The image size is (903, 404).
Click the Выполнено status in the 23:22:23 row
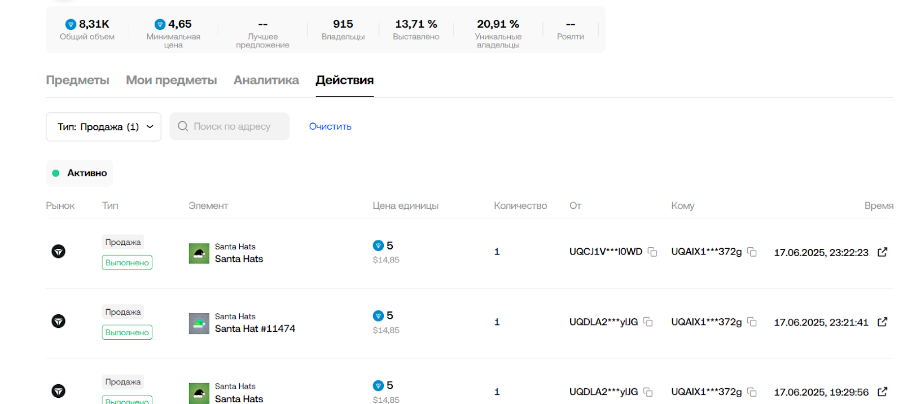click(x=127, y=262)
